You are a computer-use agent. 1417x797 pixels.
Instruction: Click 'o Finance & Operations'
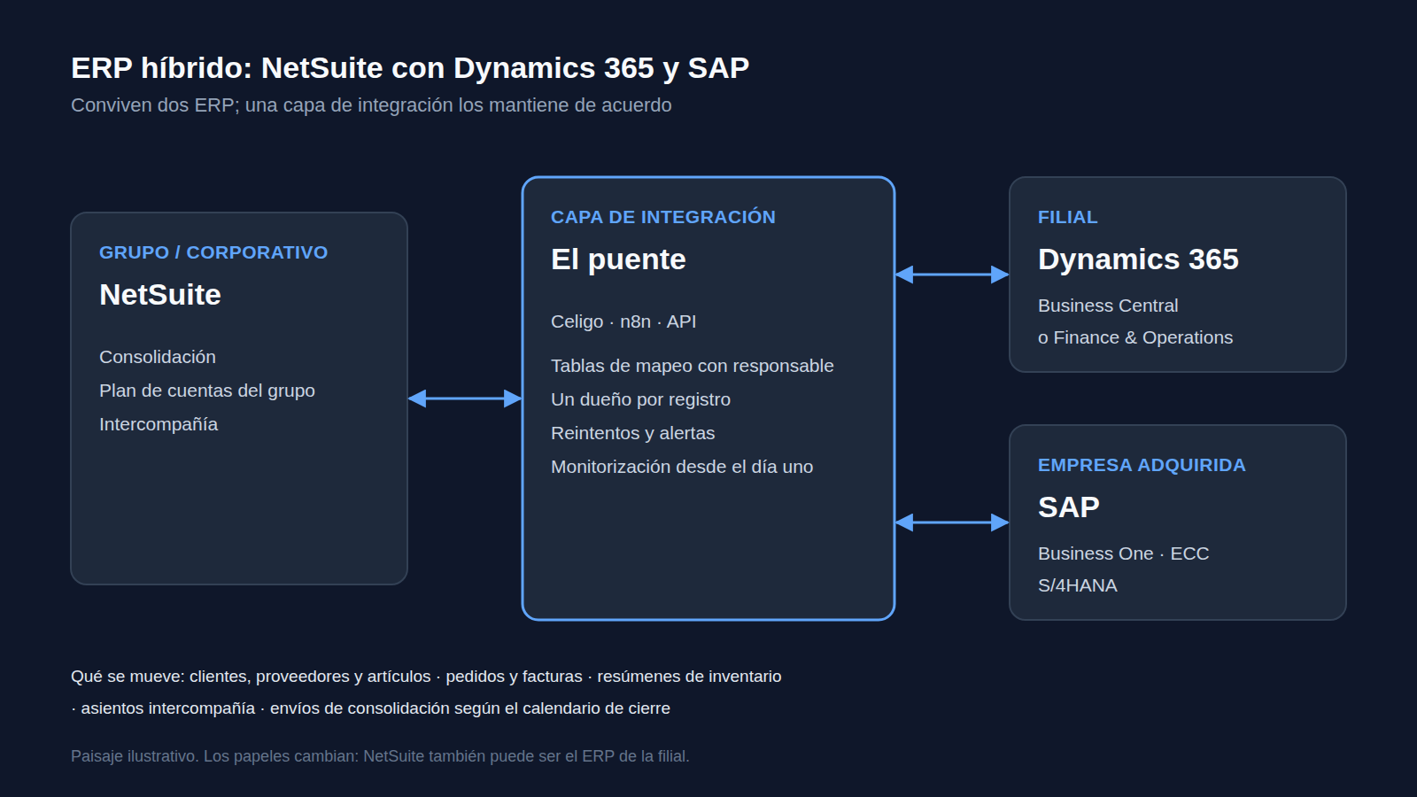pos(1135,337)
